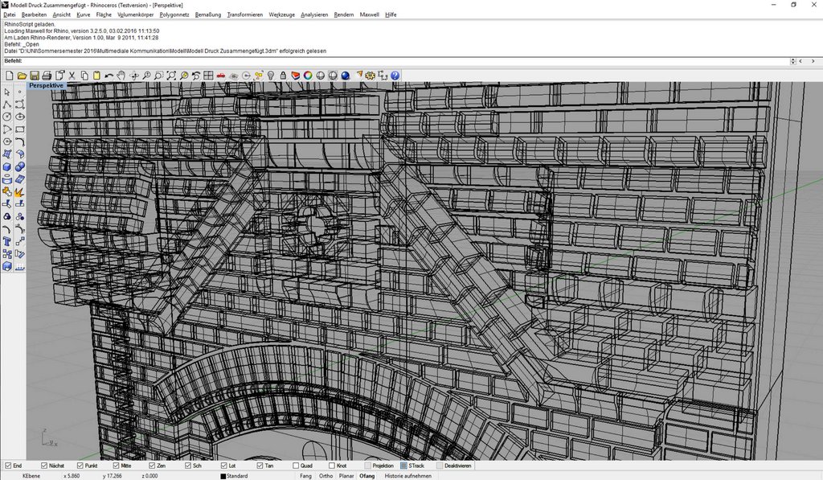Screen dimensions: 823x480
Task: Open the Perspektive viewport title menu
Action: click(x=46, y=85)
